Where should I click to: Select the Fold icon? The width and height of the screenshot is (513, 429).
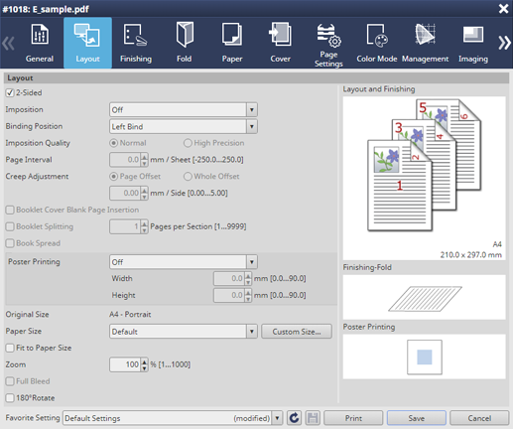tap(185, 35)
